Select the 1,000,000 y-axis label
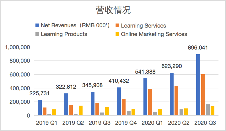 18,47
